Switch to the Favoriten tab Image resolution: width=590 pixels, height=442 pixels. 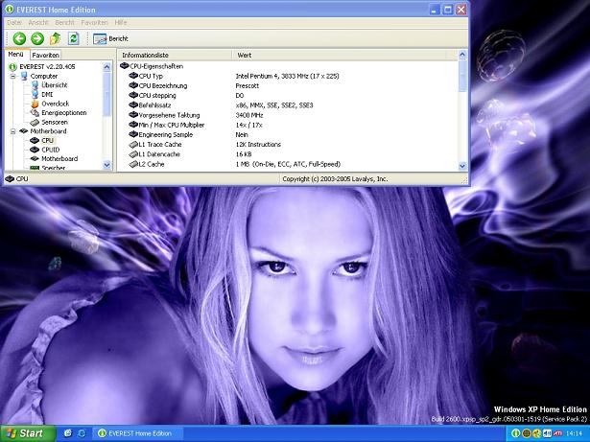tap(45, 55)
